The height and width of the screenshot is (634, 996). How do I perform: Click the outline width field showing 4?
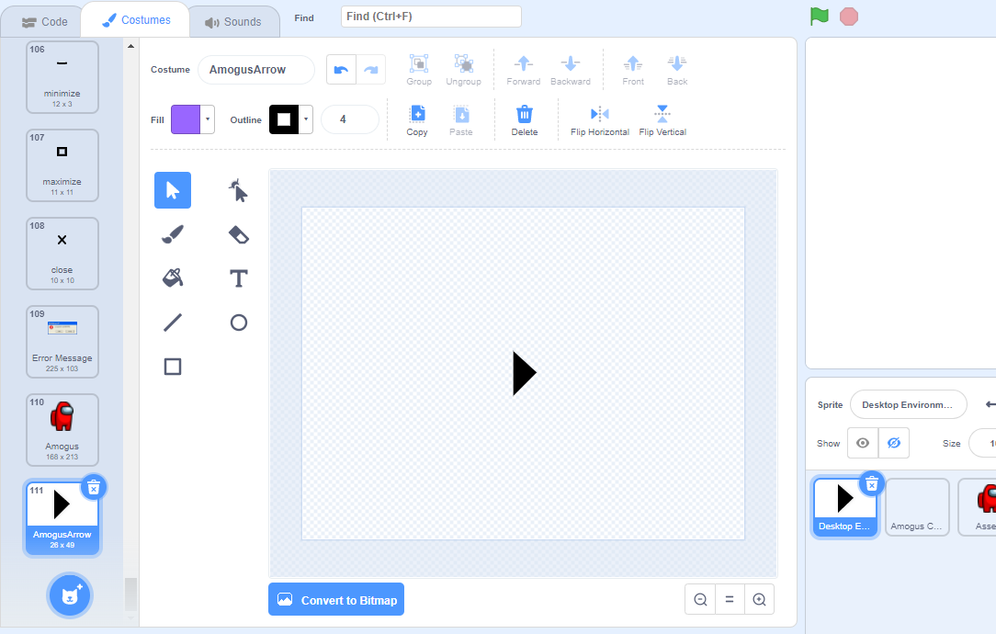[x=350, y=119]
